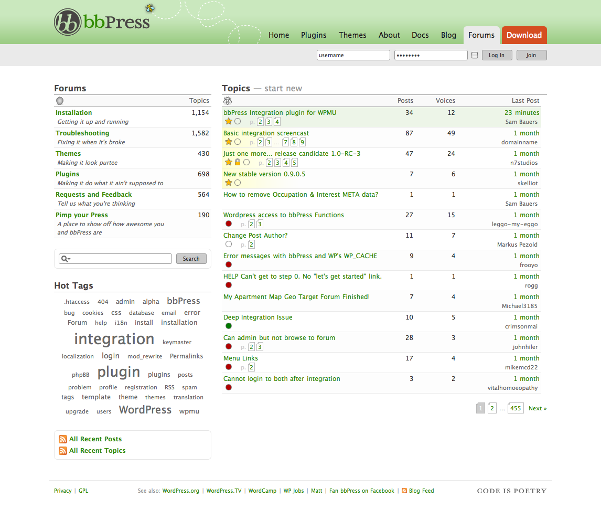Click the RSS icon next to Blog Feed

pyautogui.click(x=404, y=491)
